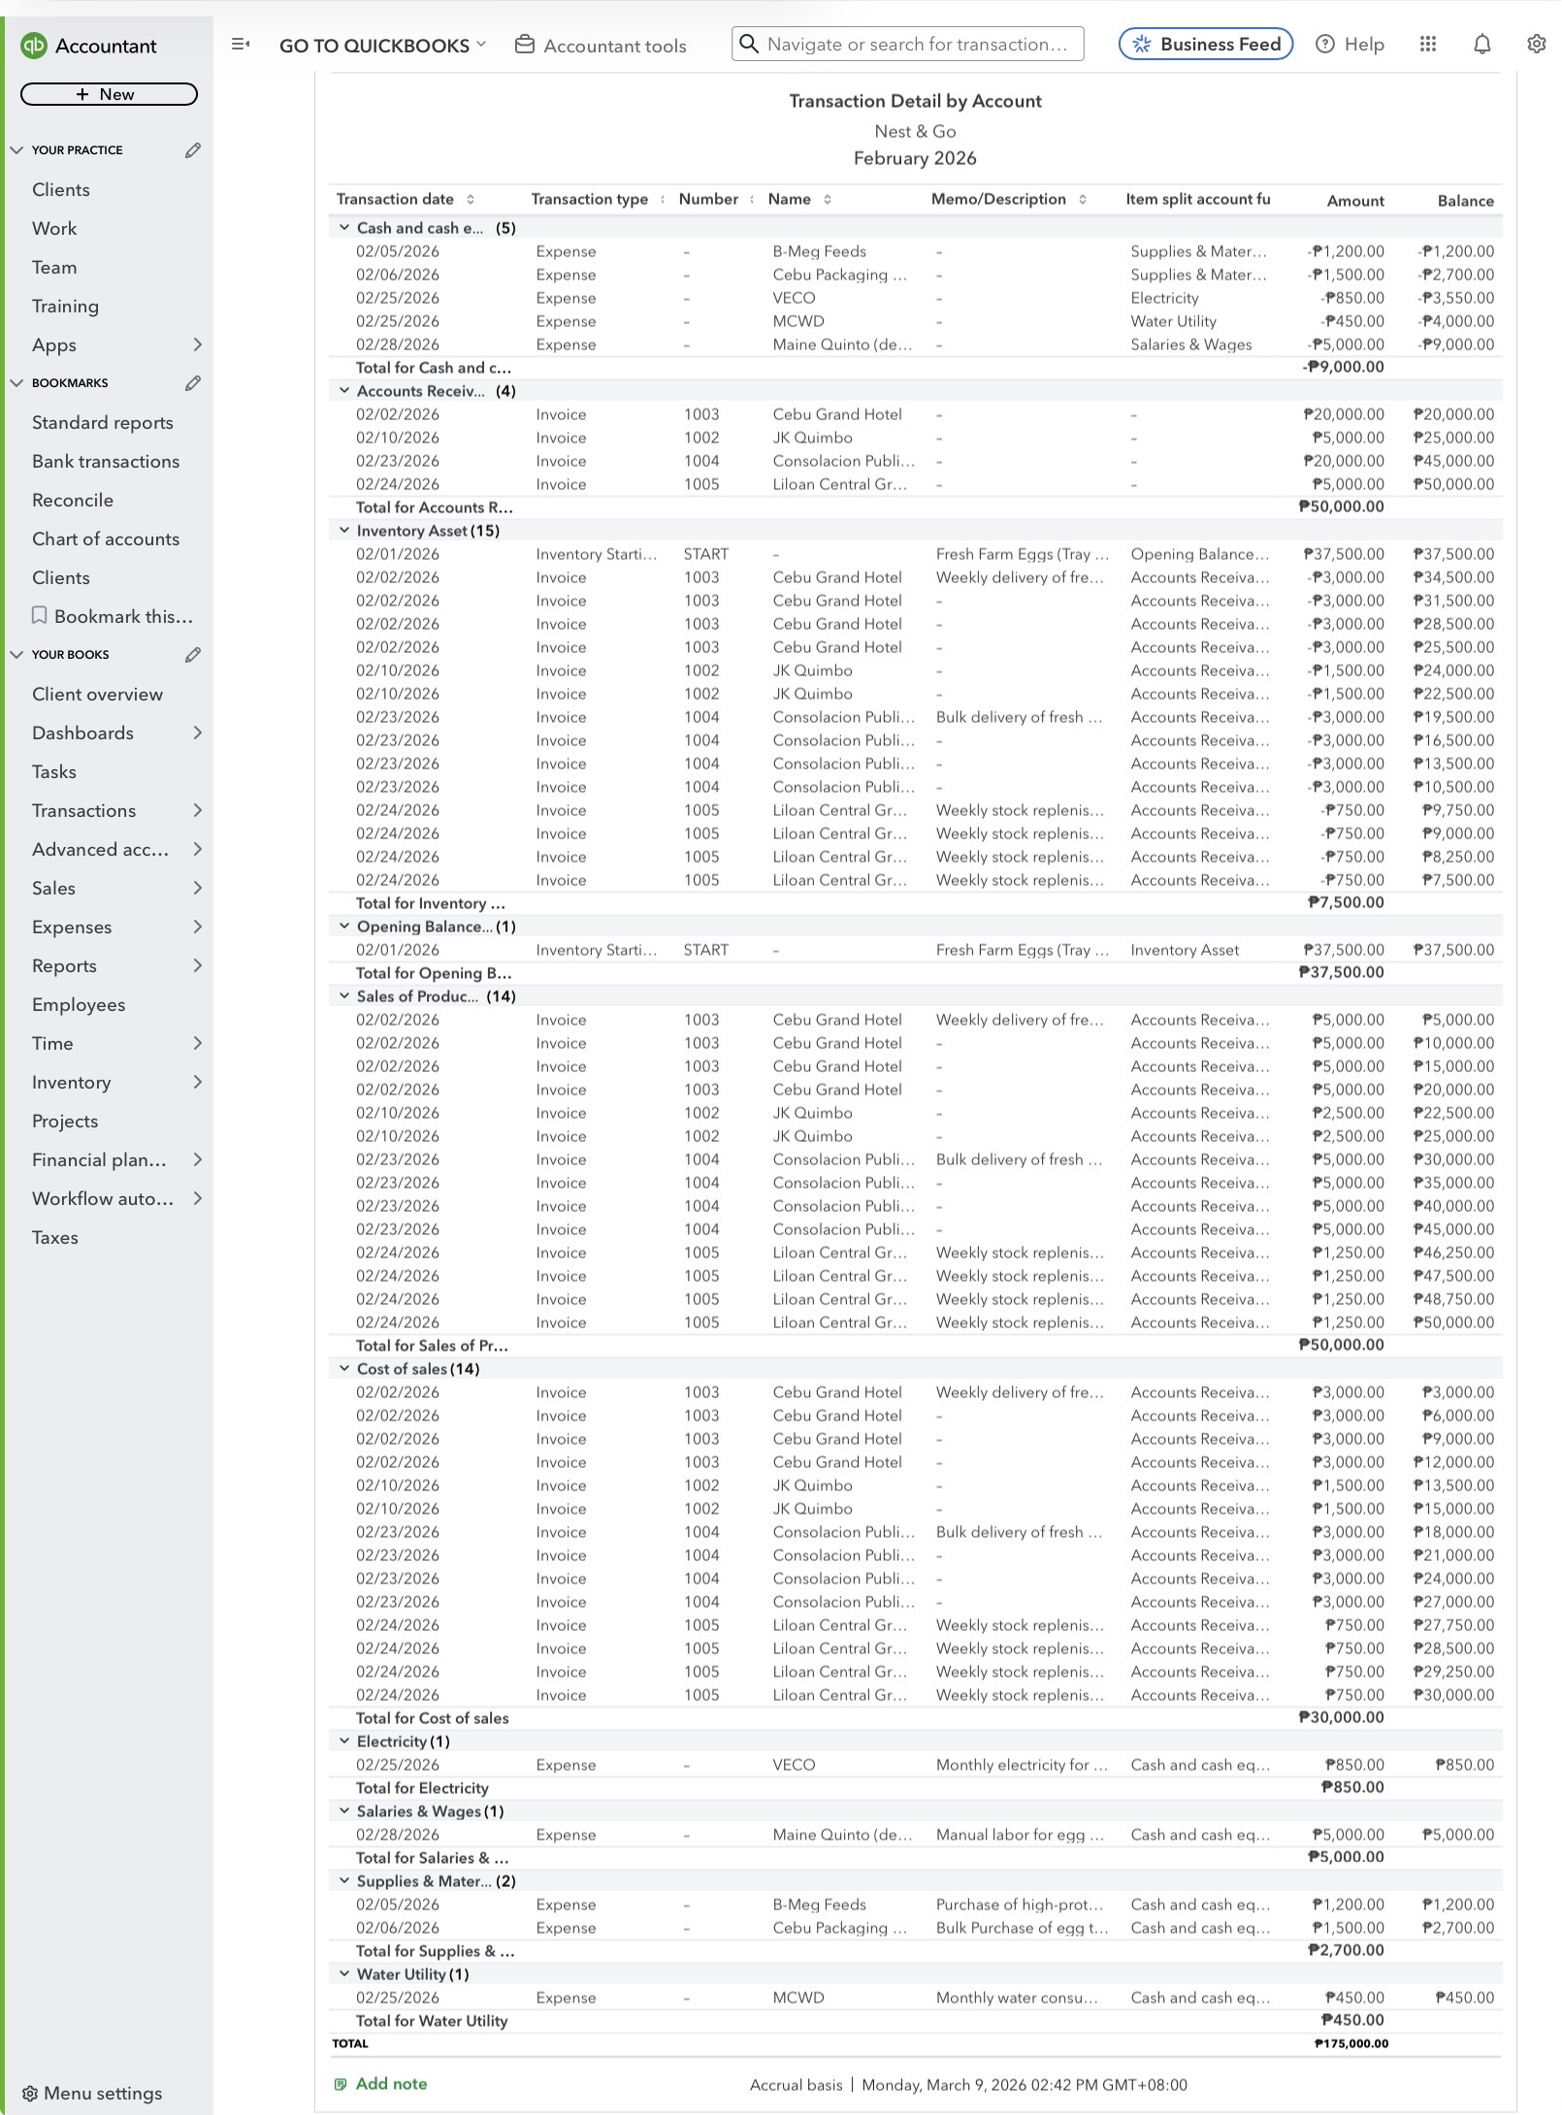This screenshot has height=2115, width=1562.
Task: Open the GO TO QUICKBOOKS dropdown
Action: 382,46
